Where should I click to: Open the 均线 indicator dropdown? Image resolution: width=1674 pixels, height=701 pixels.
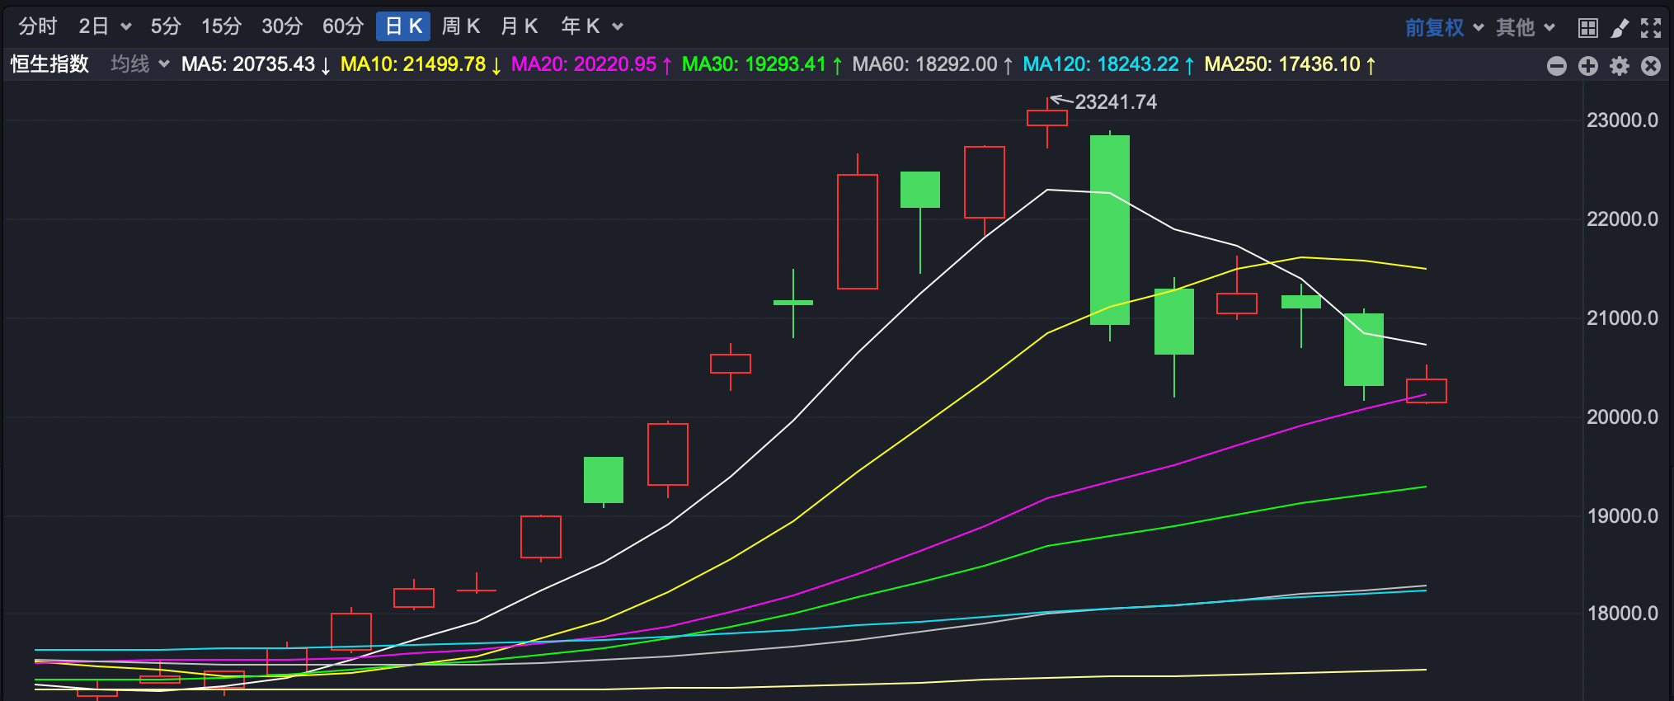point(140,64)
